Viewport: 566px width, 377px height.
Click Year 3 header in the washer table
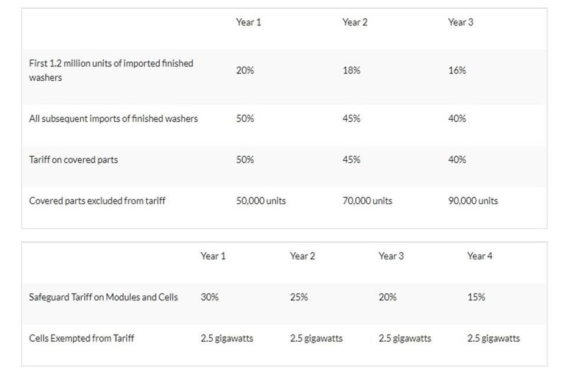click(x=460, y=22)
